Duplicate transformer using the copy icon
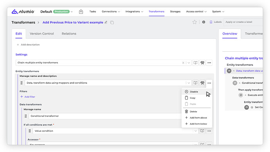The width and height of the screenshot is (270, 152). [x=112, y=22]
